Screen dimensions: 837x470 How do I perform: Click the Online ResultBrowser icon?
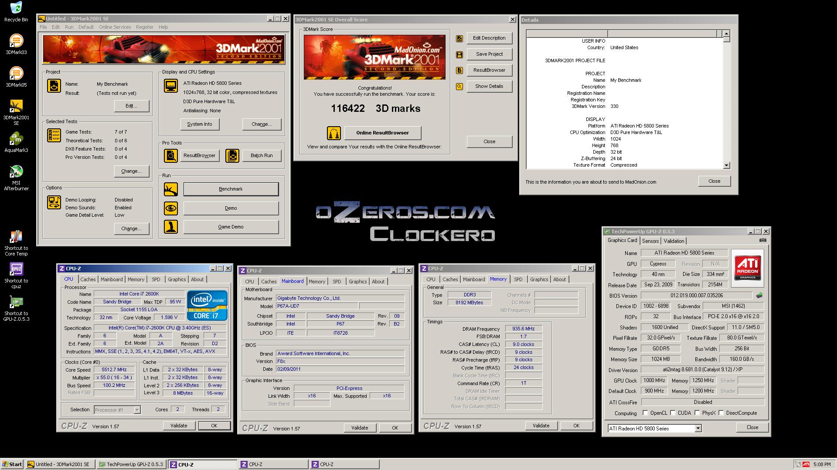pyautogui.click(x=334, y=133)
